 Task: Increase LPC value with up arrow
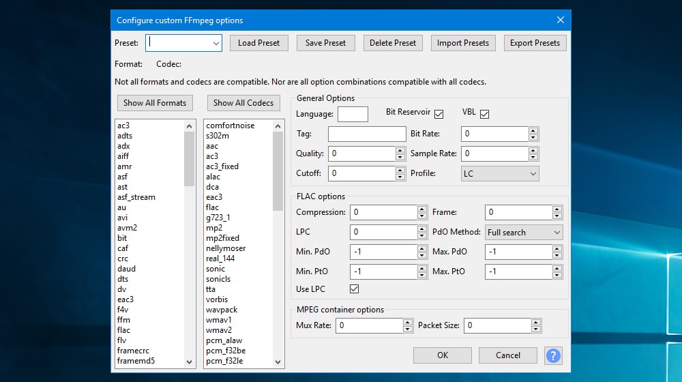point(422,229)
